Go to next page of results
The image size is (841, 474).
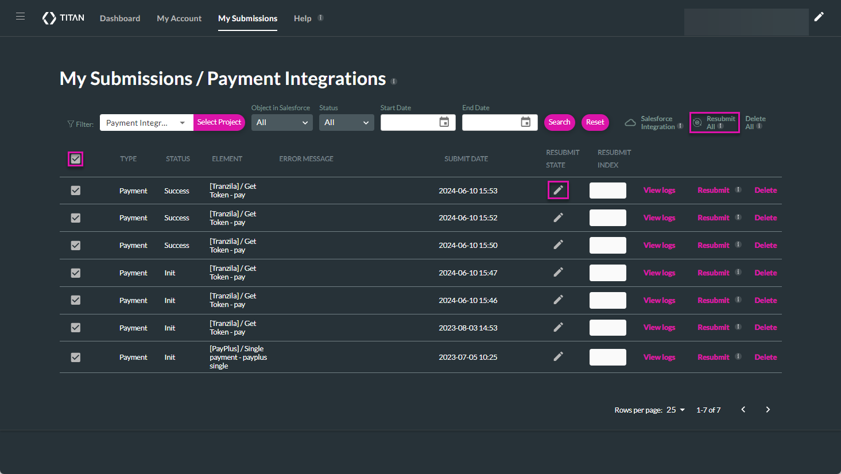click(x=768, y=410)
